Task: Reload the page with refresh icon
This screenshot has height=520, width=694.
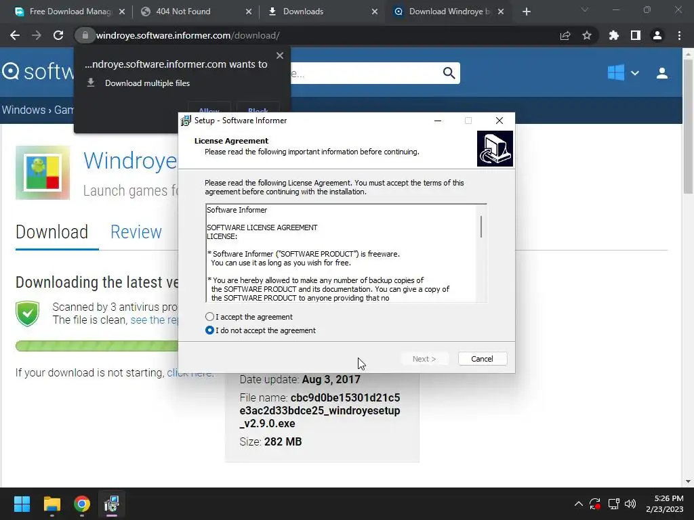Action: coord(58,35)
